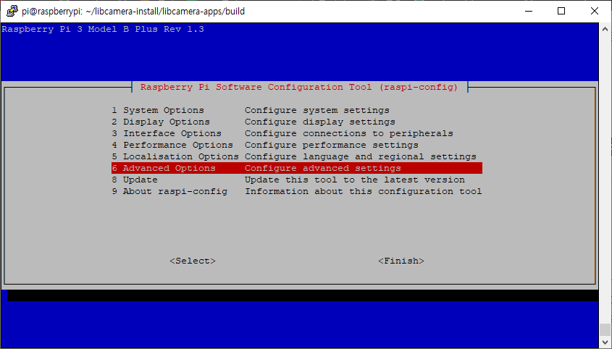Click scrollbar up arrow at the top
Image resolution: width=612 pixels, height=349 pixels.
[x=605, y=29]
